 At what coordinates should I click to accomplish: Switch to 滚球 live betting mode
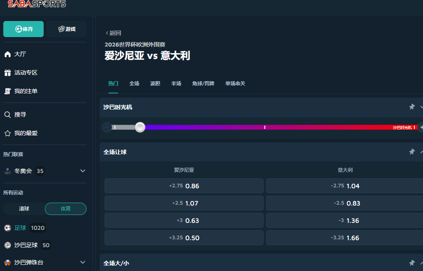click(x=24, y=209)
